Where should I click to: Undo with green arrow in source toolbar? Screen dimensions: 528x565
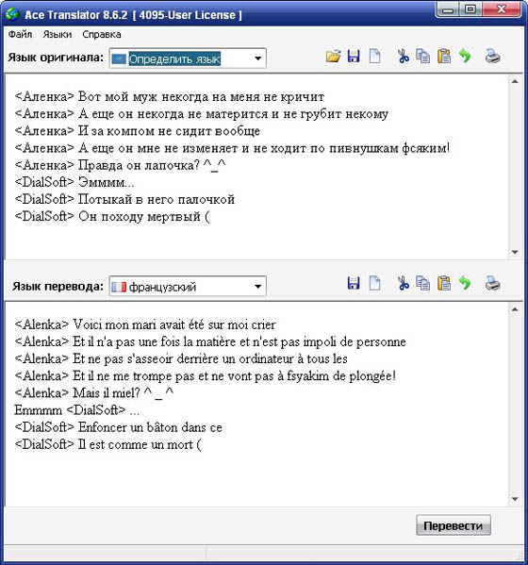point(465,57)
